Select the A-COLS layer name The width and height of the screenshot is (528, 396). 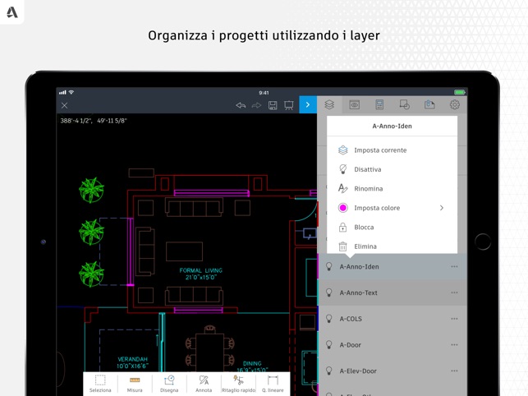tap(351, 319)
